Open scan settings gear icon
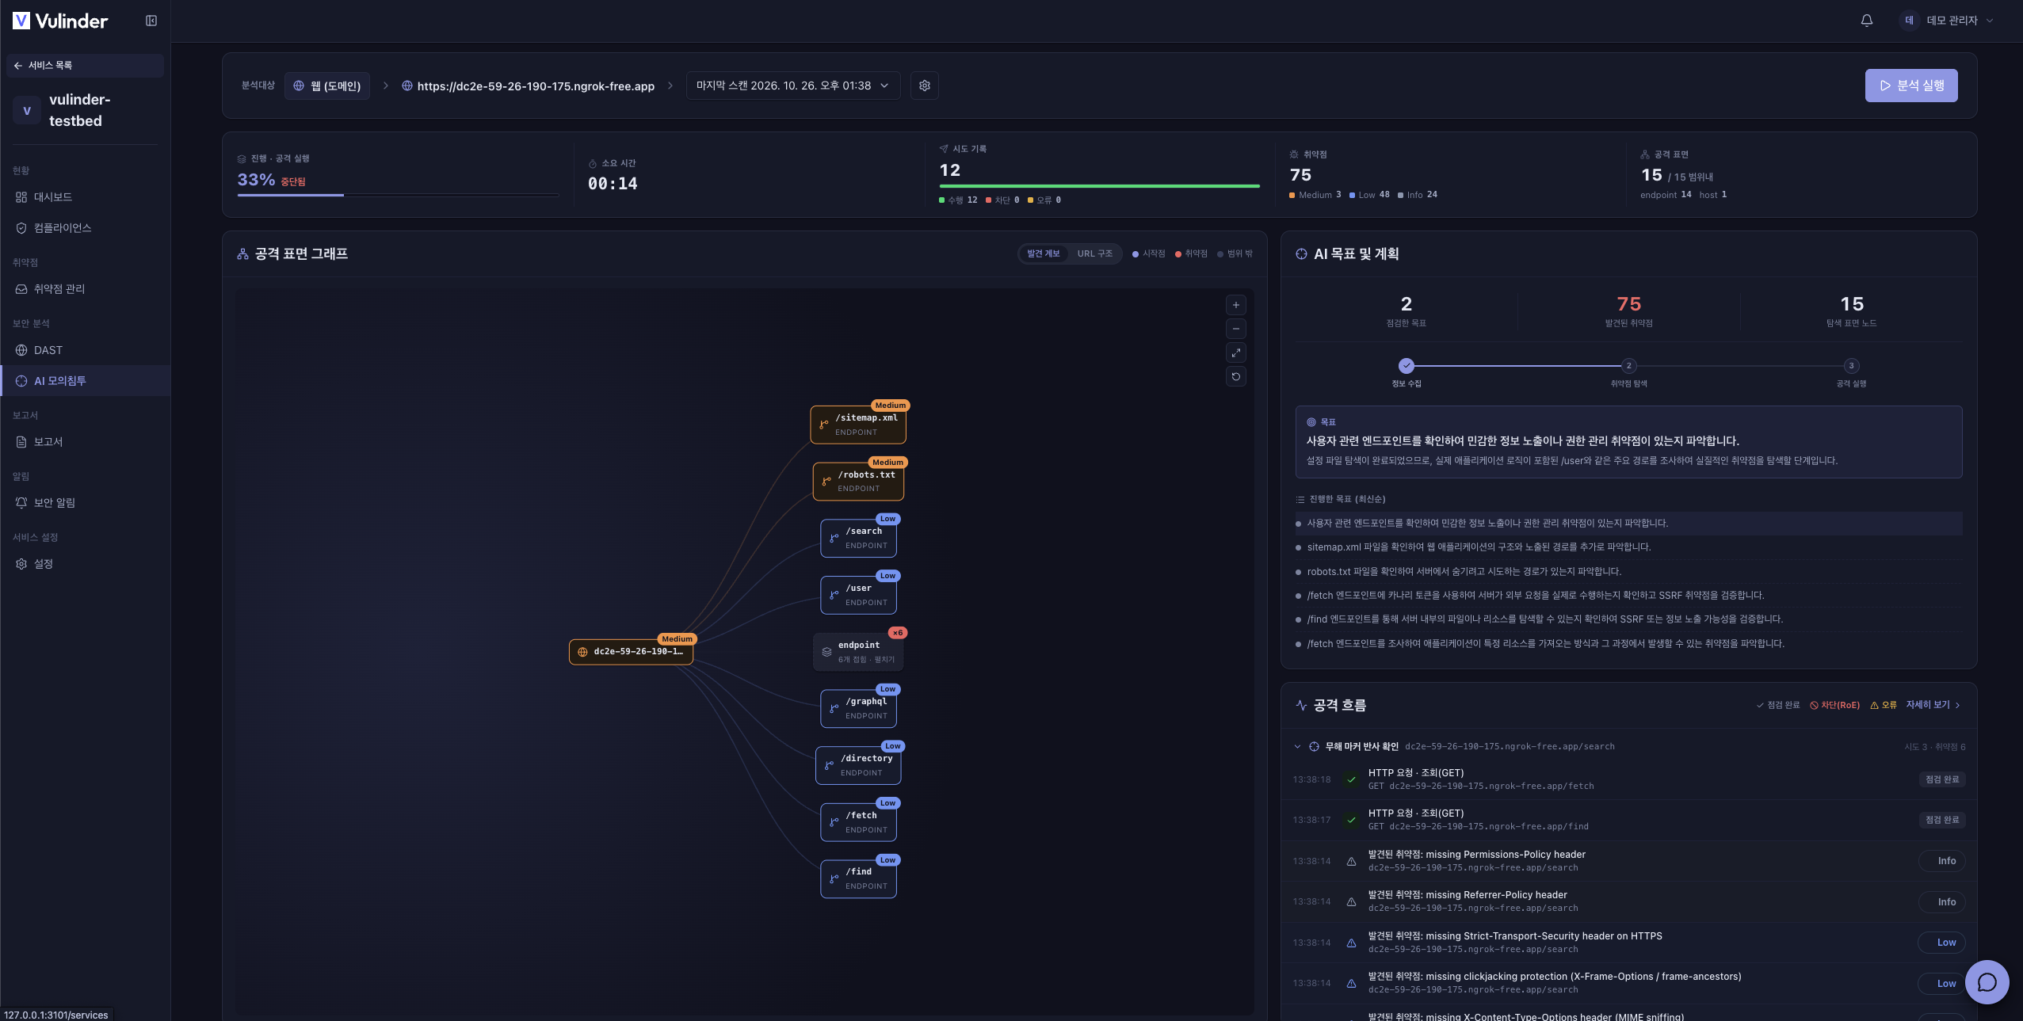This screenshot has height=1021, width=2023. 924,86
